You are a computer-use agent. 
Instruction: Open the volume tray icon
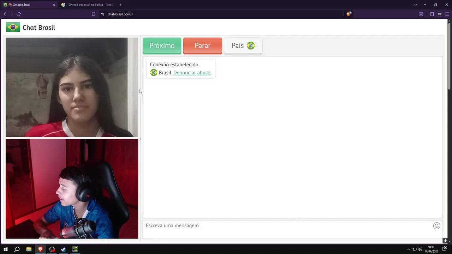click(420, 249)
